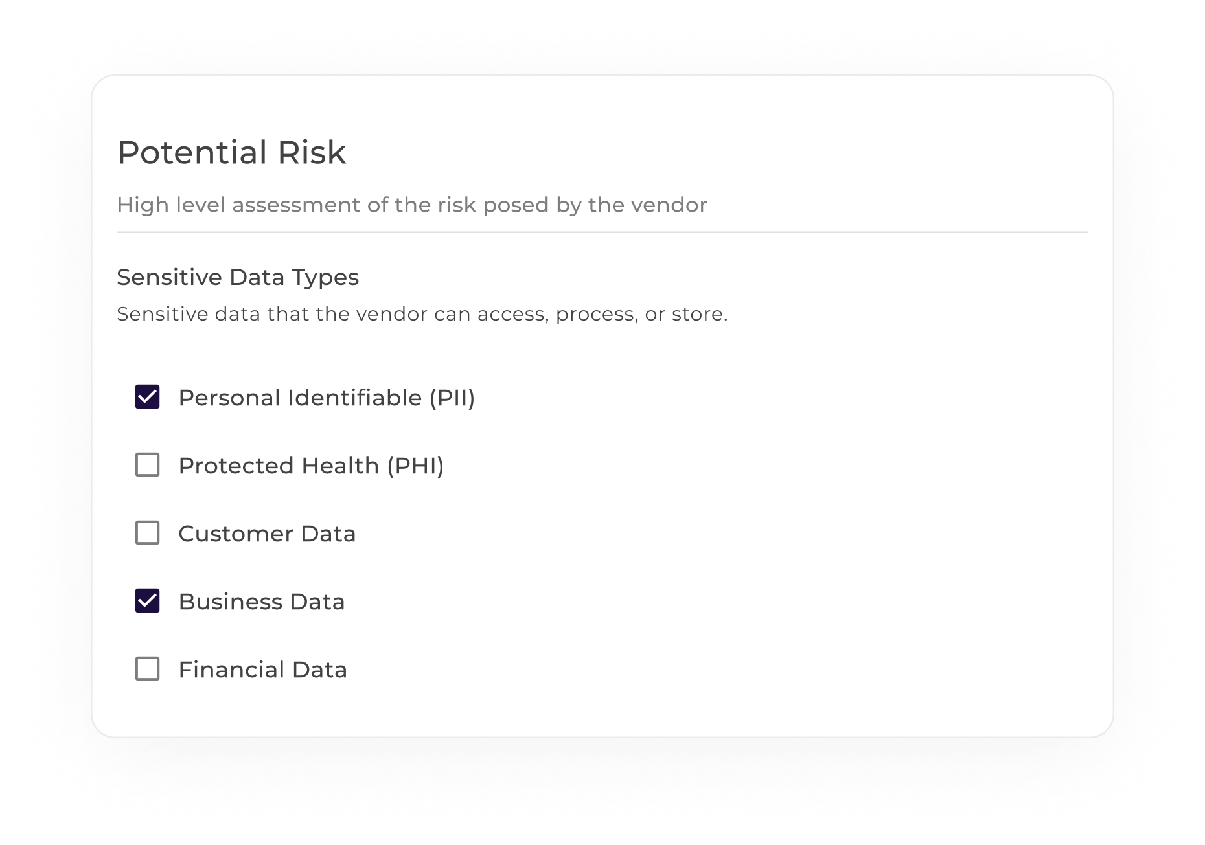Click the Sensitive Data Types section header
1205x845 pixels.
point(238,276)
